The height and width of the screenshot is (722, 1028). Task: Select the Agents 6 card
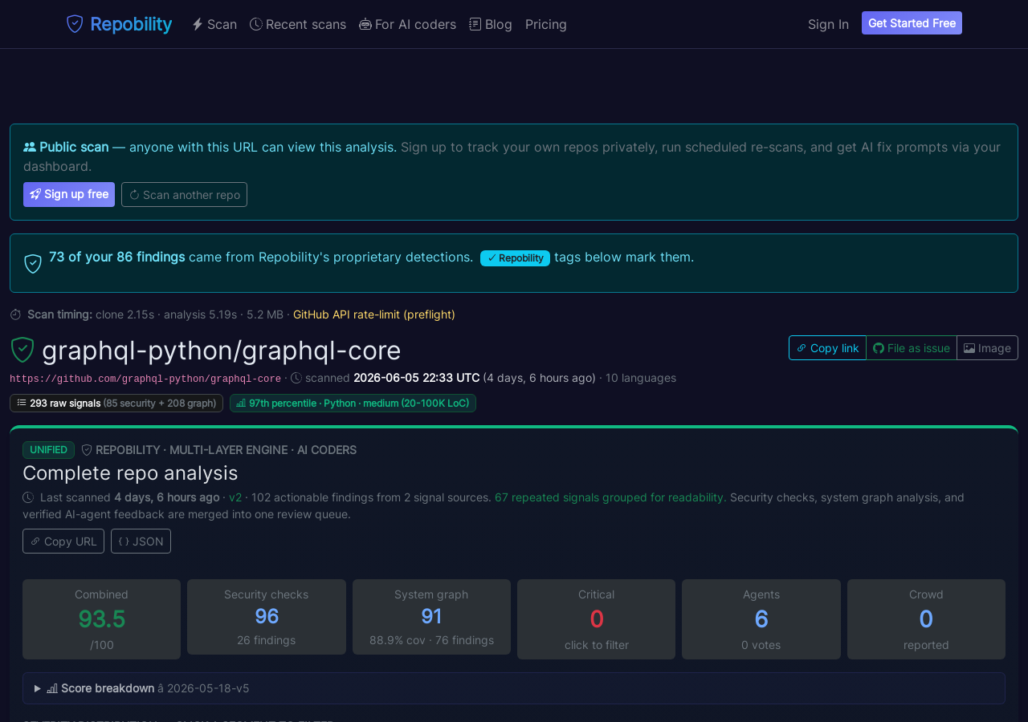pyautogui.click(x=761, y=619)
